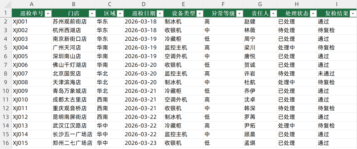
Task: Click the select-all corner of the sheet
Action: click(x=6, y=4)
